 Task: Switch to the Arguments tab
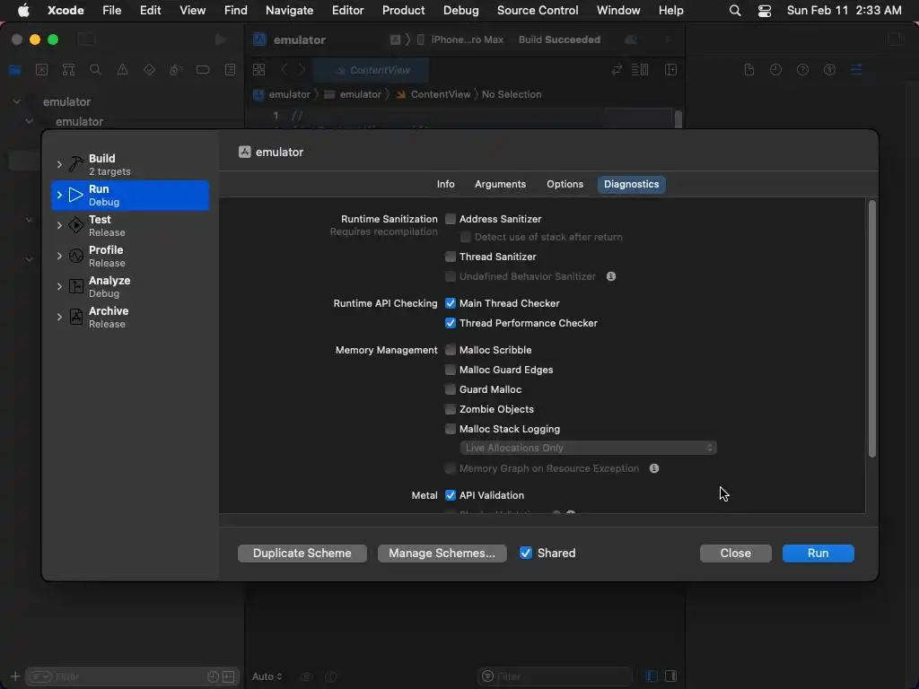(x=500, y=185)
